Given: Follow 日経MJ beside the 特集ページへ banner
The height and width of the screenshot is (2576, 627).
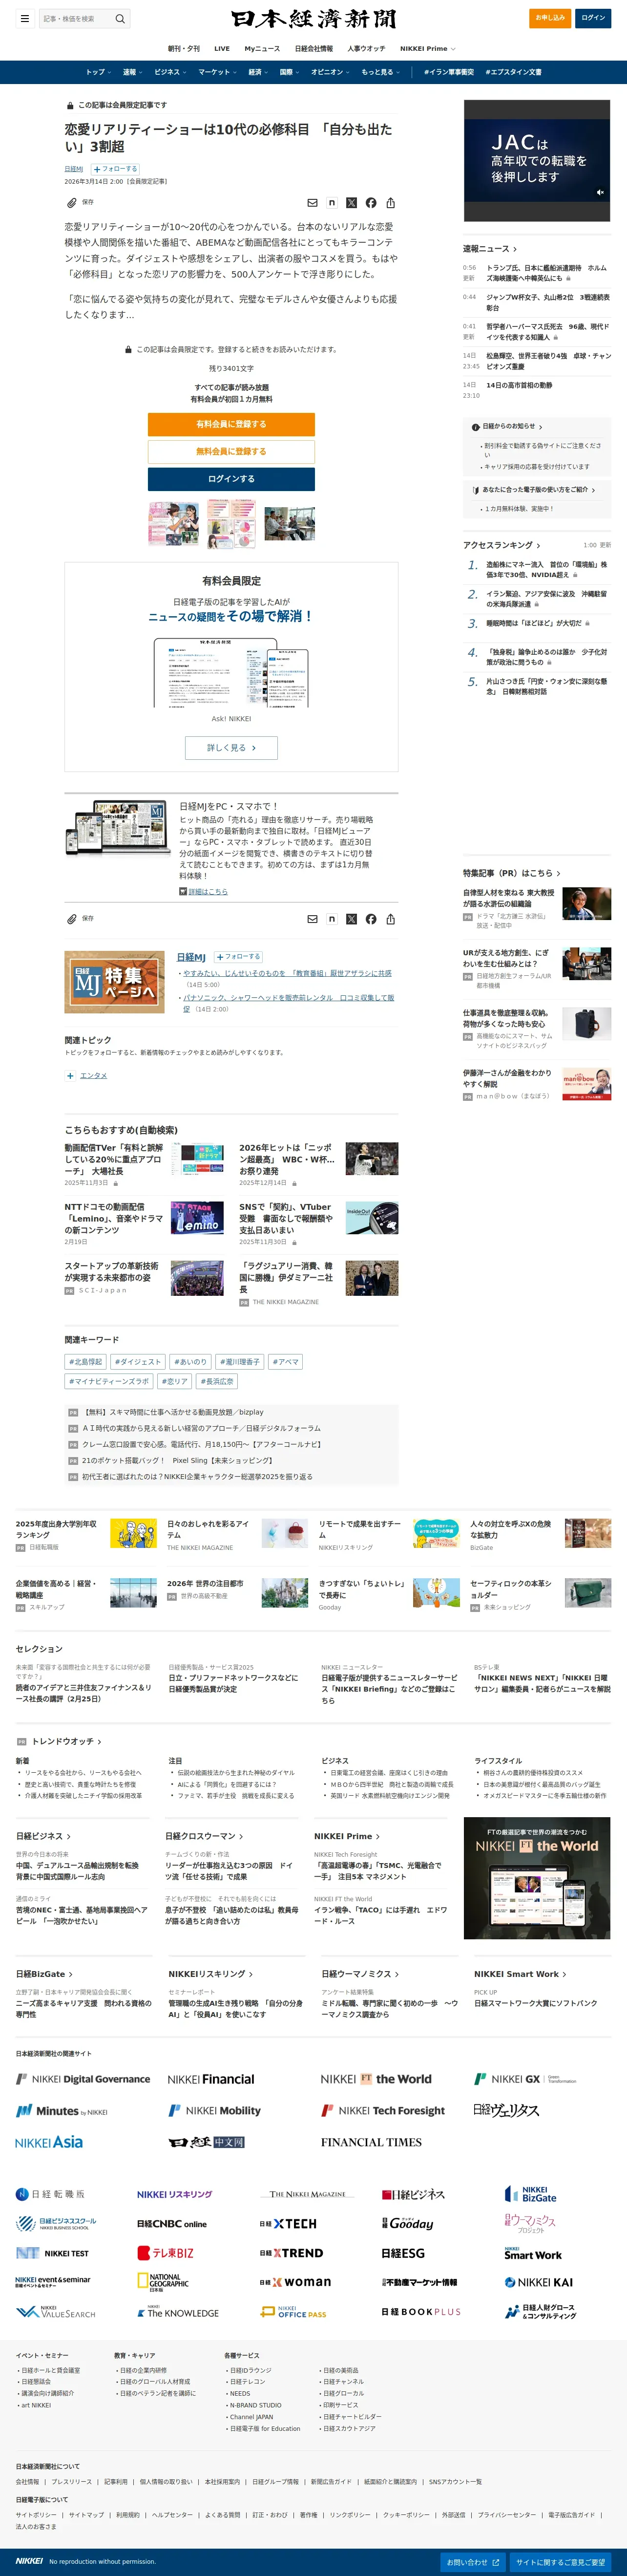Looking at the screenshot, I should click(238, 957).
